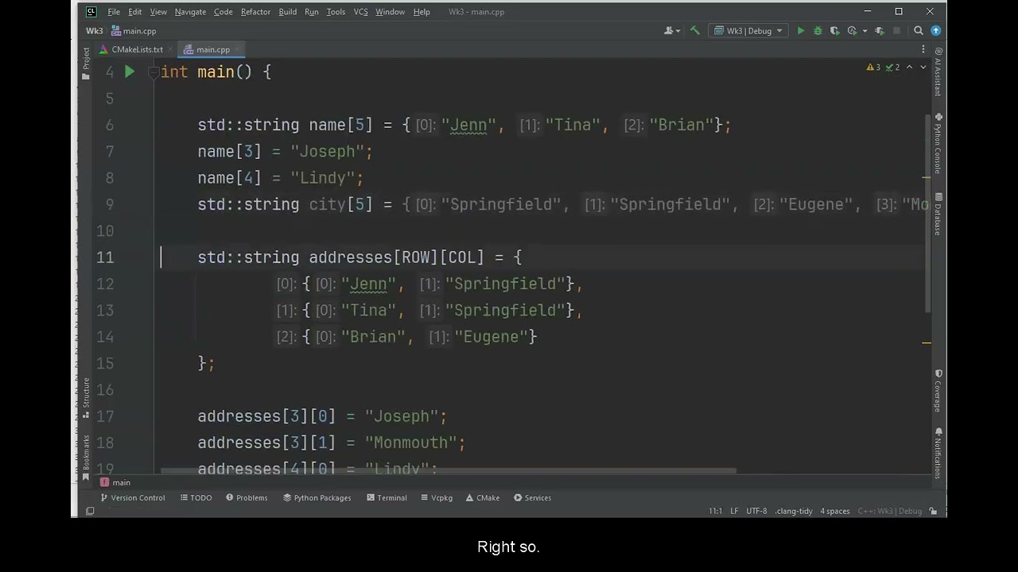The image size is (1018, 572).
Task: Click the CLion logo icon in title bar
Action: pyautogui.click(x=91, y=12)
